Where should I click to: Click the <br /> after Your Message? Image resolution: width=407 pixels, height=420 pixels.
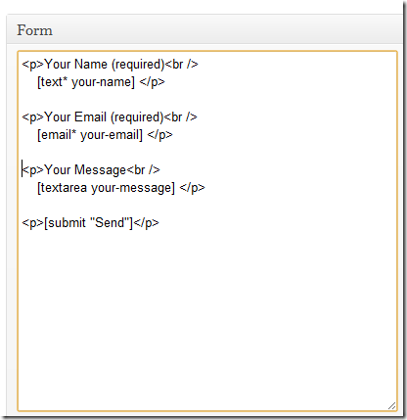click(x=143, y=169)
